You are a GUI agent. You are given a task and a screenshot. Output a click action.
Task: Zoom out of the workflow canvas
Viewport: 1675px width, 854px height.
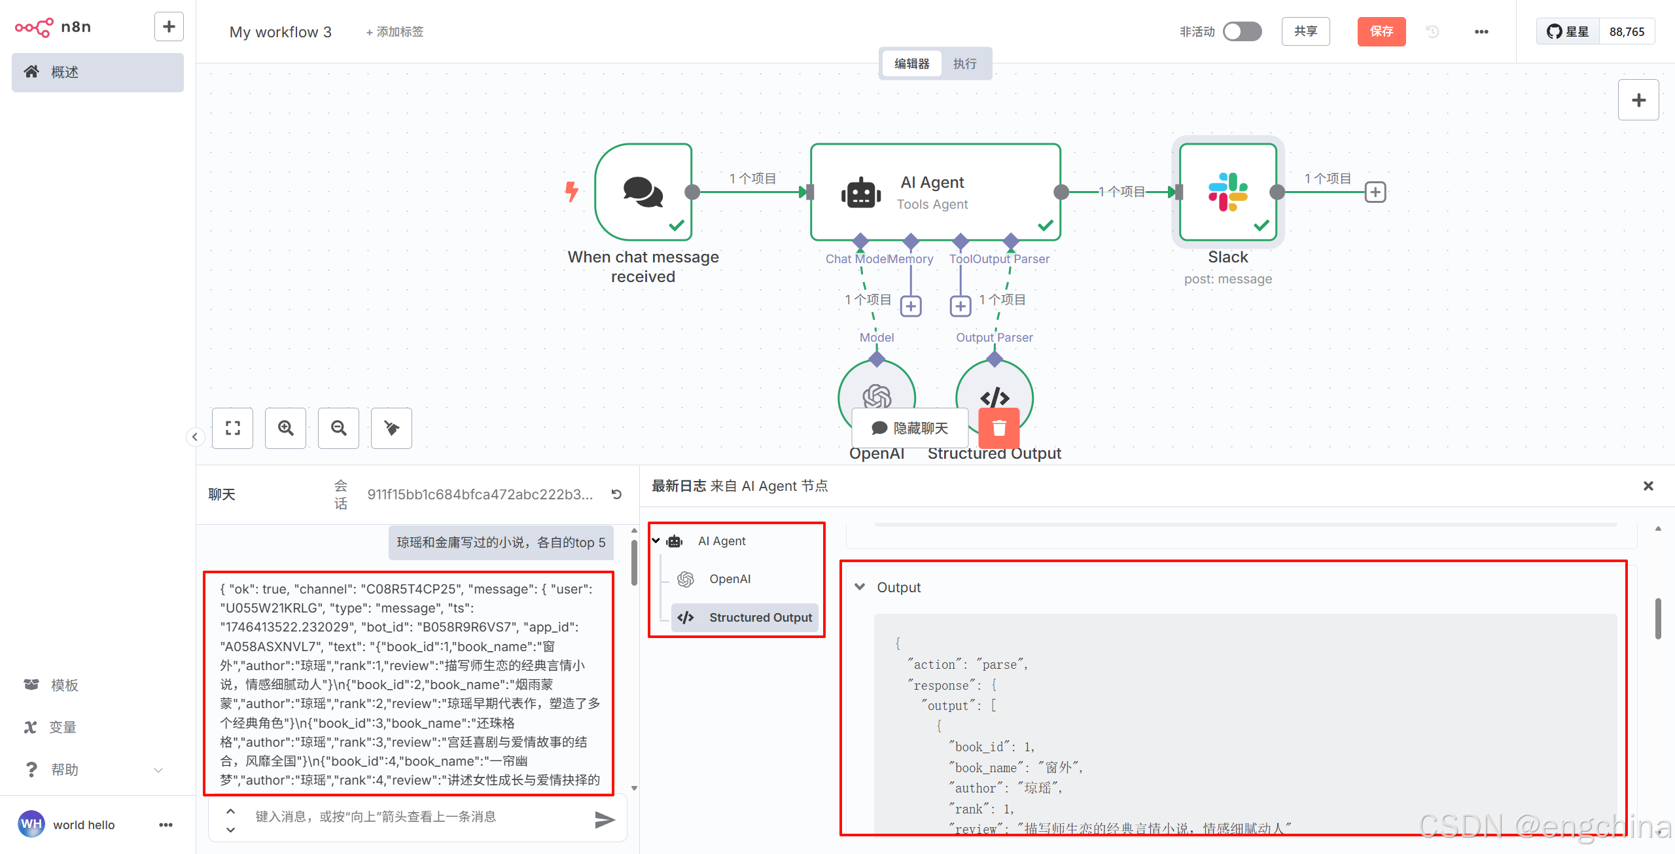pos(338,428)
